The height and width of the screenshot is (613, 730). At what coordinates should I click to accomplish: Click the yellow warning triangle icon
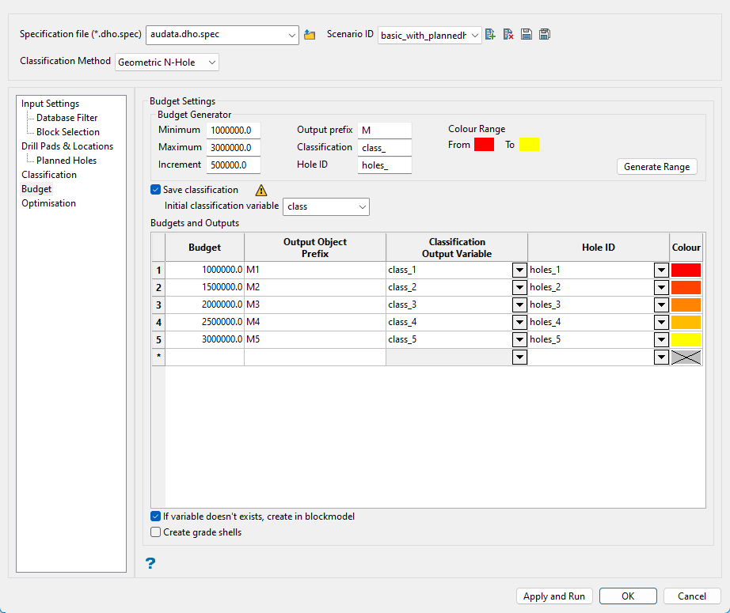pos(261,190)
